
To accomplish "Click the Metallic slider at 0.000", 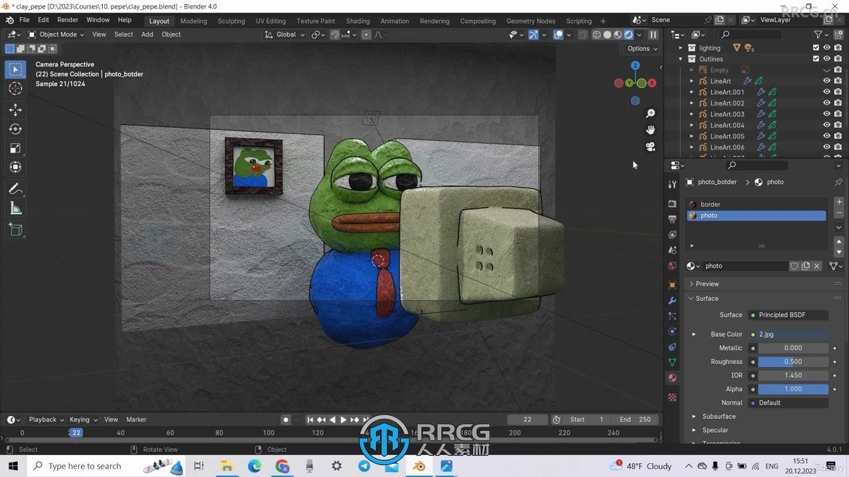I will (793, 348).
